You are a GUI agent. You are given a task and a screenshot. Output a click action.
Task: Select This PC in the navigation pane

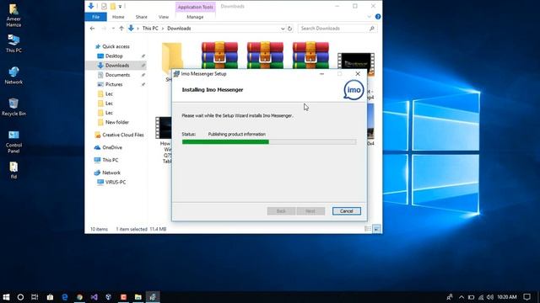[x=111, y=160]
